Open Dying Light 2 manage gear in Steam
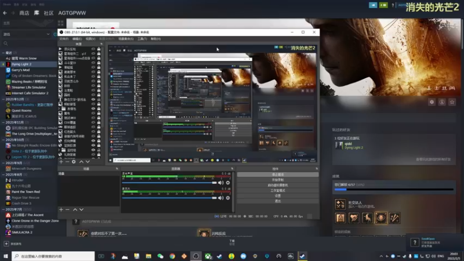Viewport: 464px width, 261px height. click(432, 102)
